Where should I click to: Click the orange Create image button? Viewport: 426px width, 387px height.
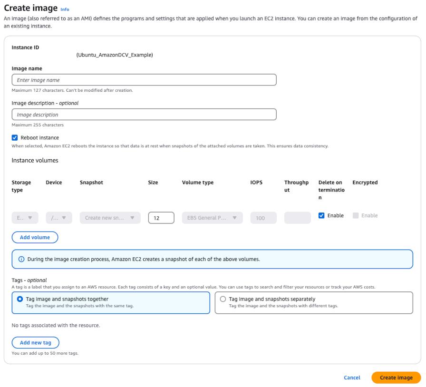coord(396,377)
